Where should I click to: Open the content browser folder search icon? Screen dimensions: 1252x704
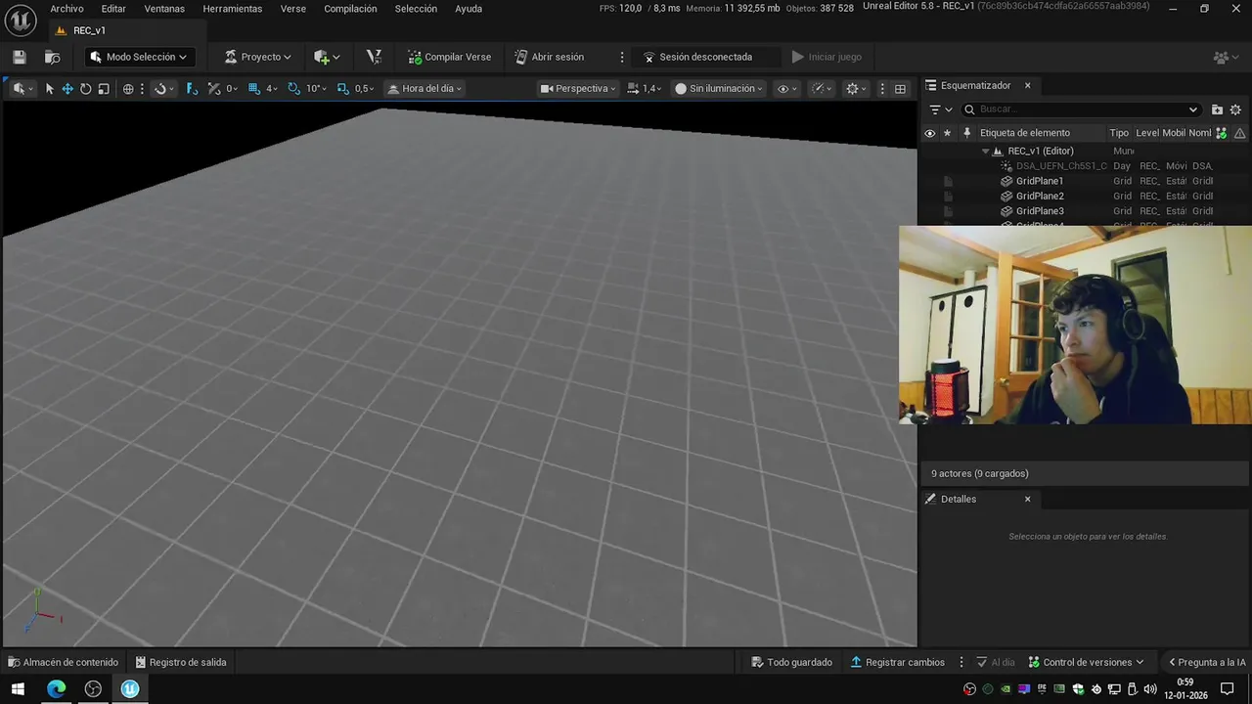[52, 57]
